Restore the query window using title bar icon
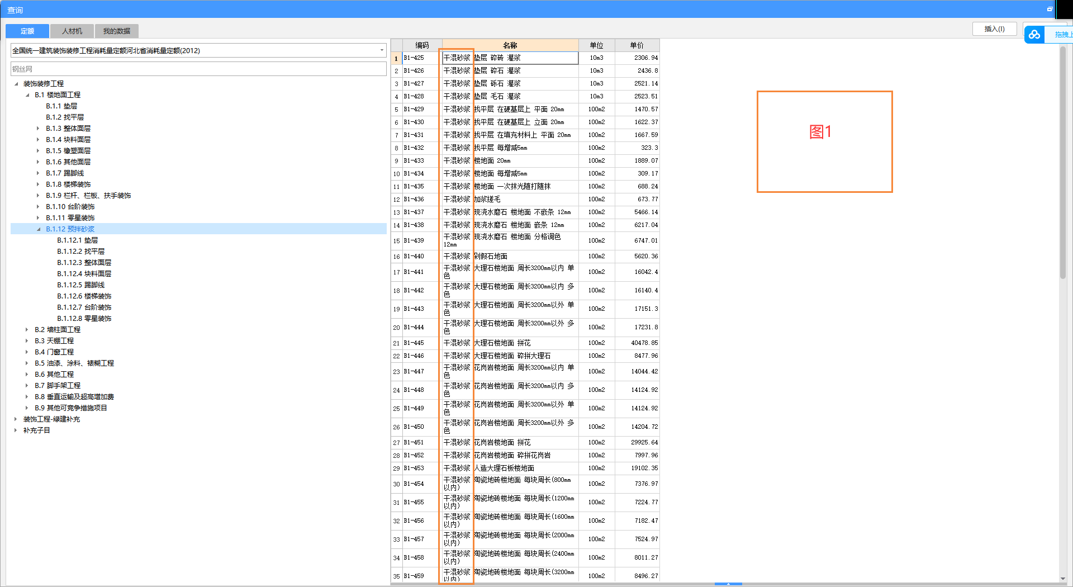This screenshot has height=587, width=1073. (x=1050, y=10)
